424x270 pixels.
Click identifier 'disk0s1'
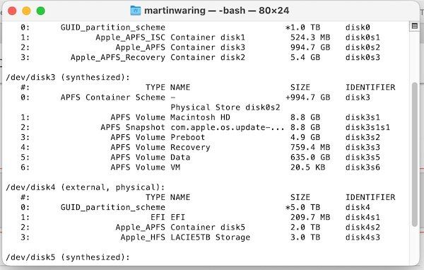tap(363, 37)
